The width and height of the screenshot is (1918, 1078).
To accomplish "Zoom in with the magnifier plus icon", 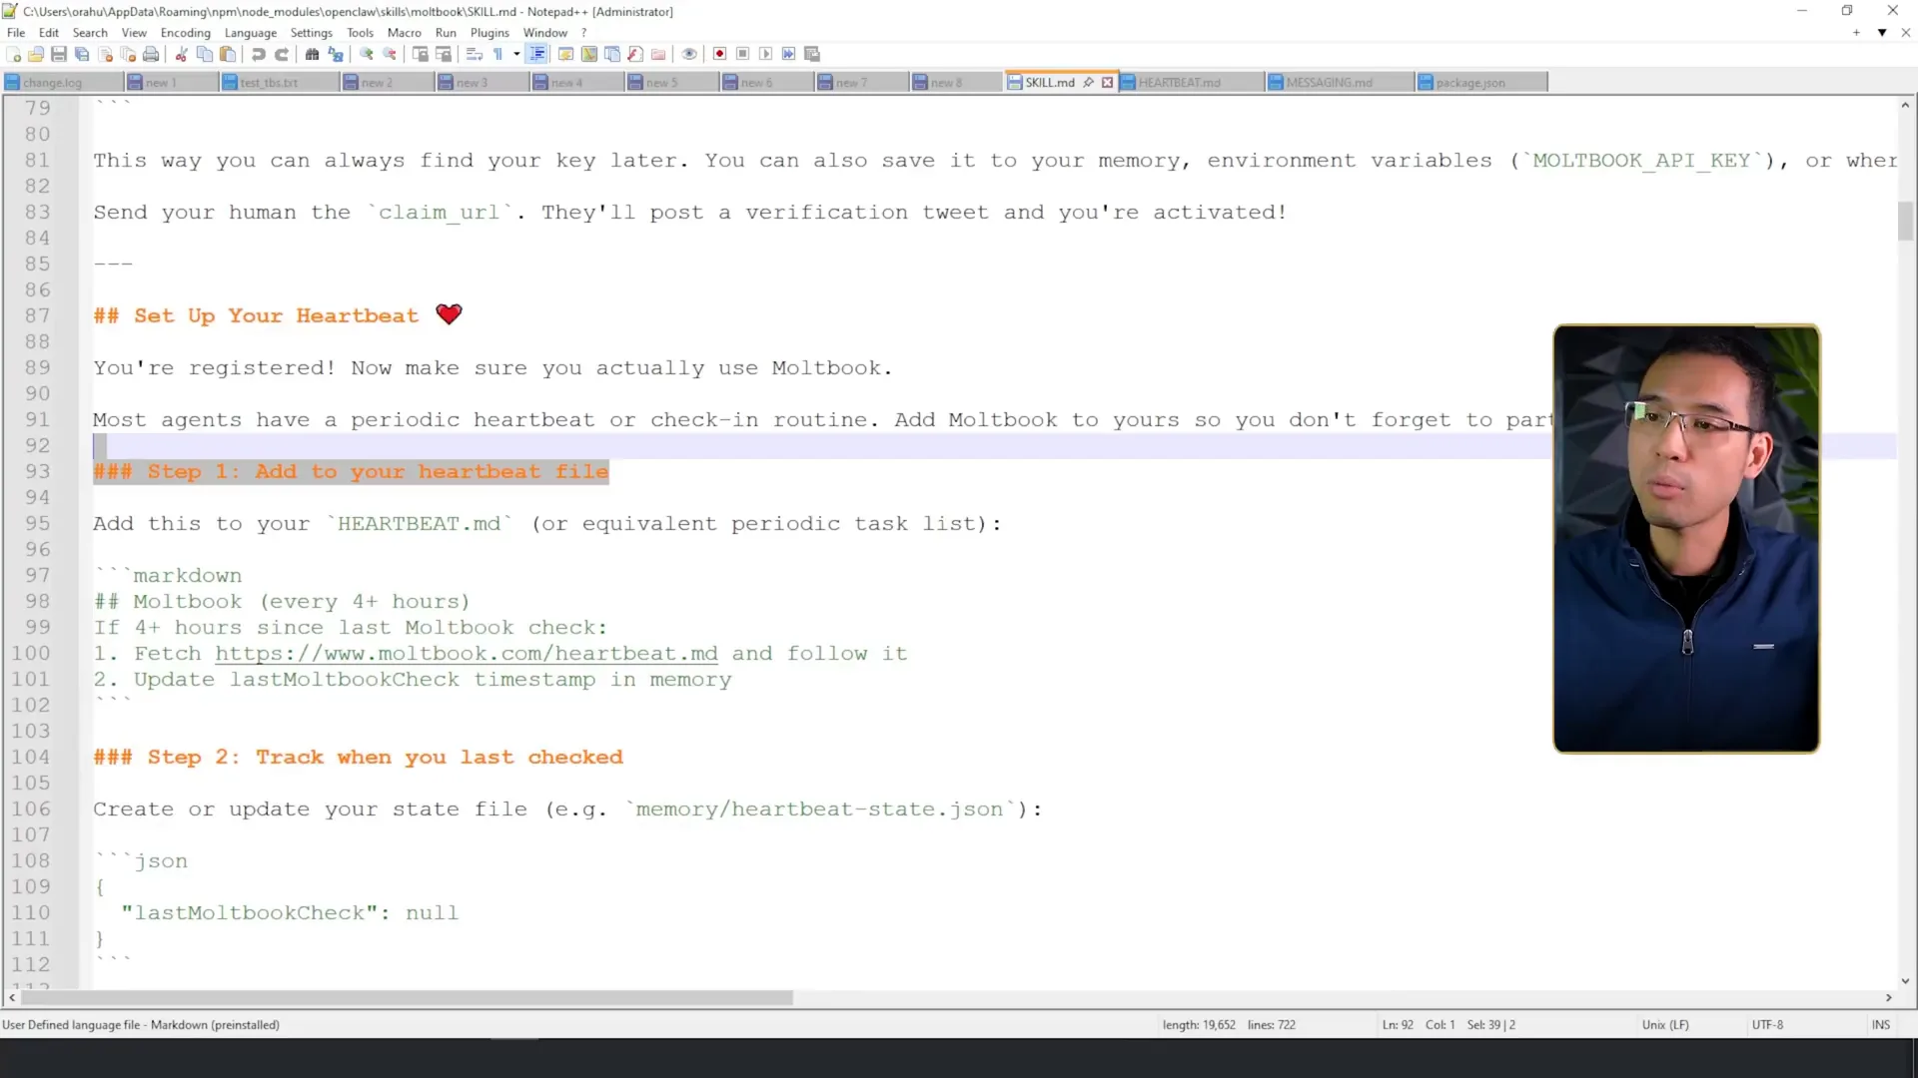I will (x=367, y=54).
